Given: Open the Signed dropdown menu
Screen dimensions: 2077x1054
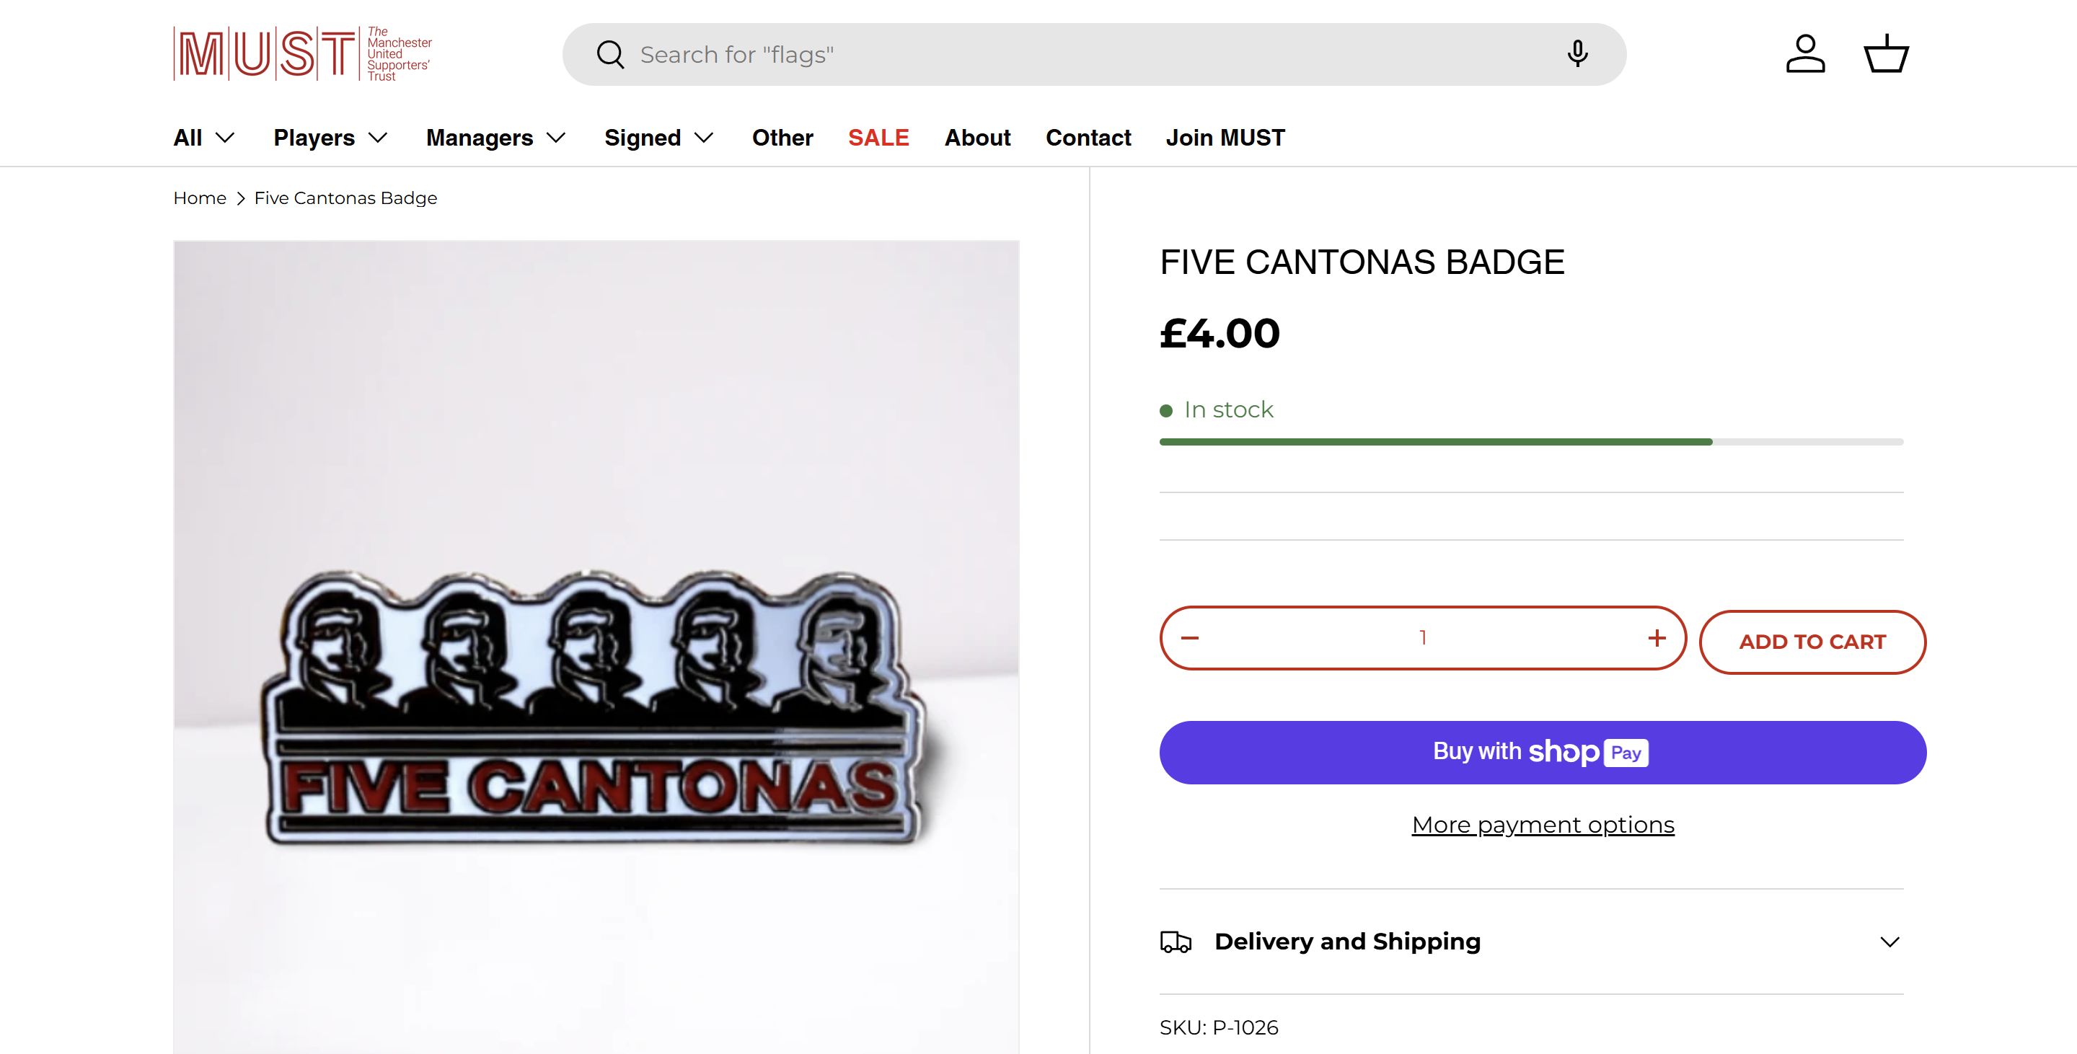Looking at the screenshot, I should coord(658,138).
